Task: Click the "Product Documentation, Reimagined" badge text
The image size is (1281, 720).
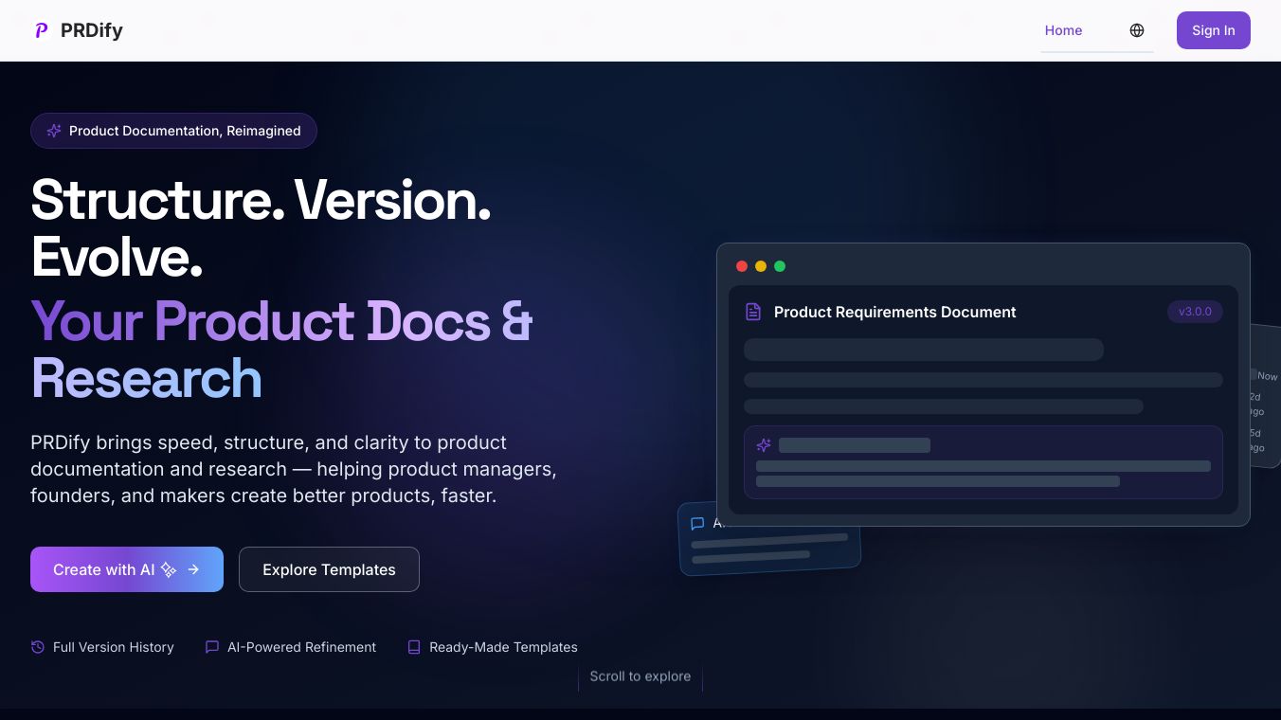Action: 185,131
